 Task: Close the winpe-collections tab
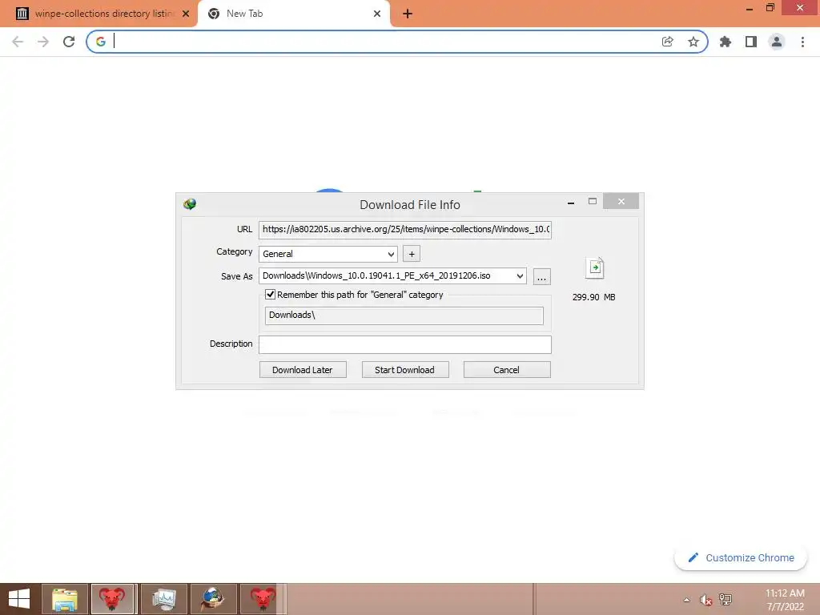pos(186,14)
